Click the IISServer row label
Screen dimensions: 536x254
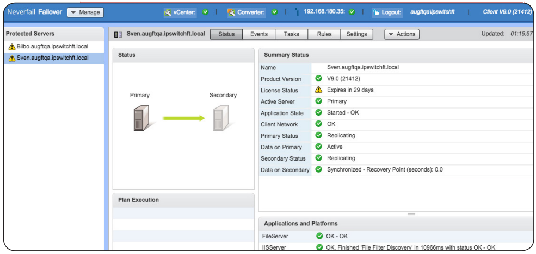(x=274, y=247)
